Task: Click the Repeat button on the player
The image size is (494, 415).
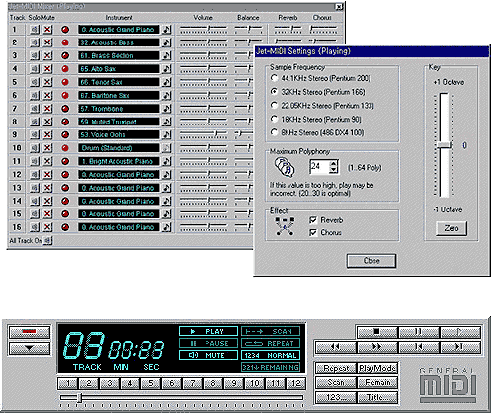Action: [336, 368]
